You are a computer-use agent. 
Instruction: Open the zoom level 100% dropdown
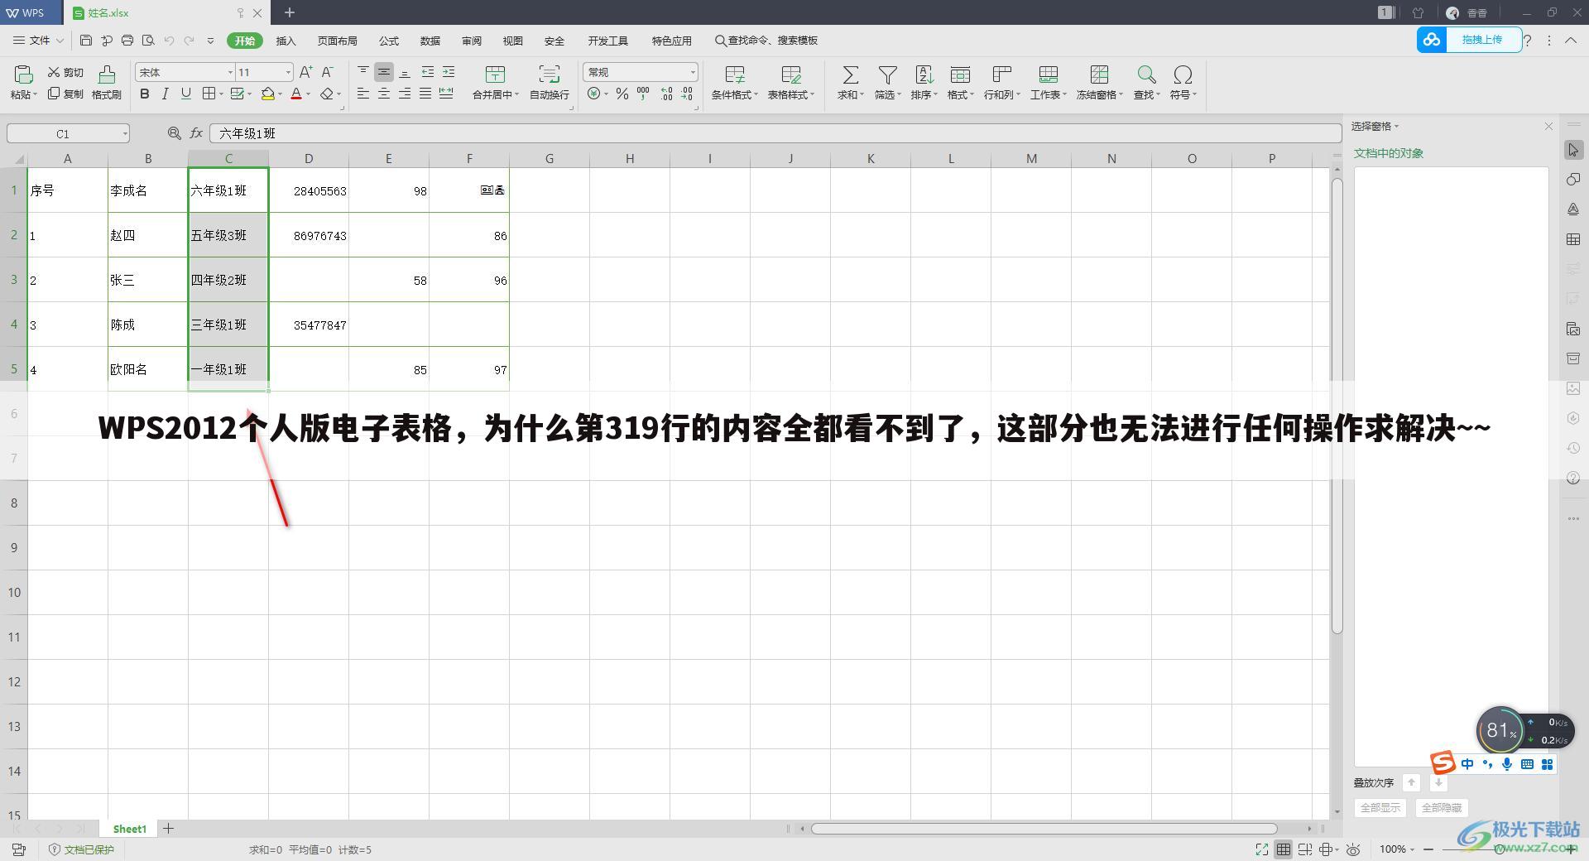coord(1396,849)
